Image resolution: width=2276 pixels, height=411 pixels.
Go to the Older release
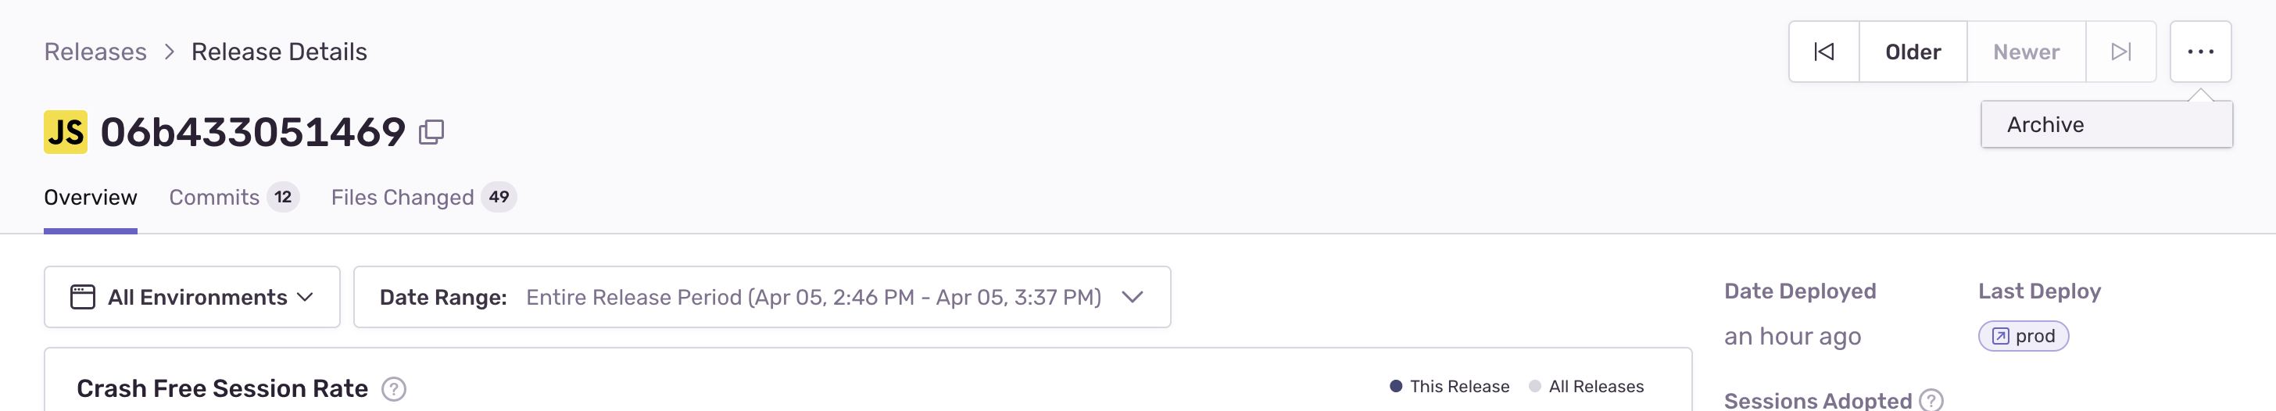pyautogui.click(x=1913, y=52)
